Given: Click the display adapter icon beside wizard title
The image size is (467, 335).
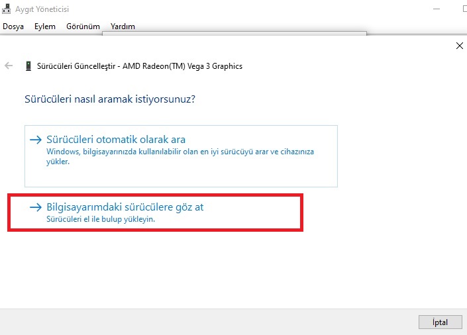Looking at the screenshot, I should click(x=28, y=66).
